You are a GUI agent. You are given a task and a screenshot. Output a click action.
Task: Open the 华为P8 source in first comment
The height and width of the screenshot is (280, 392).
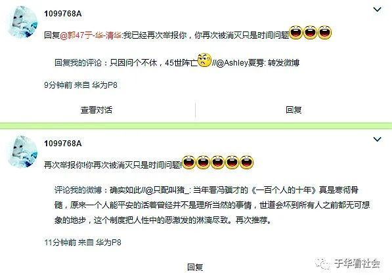click(104, 85)
